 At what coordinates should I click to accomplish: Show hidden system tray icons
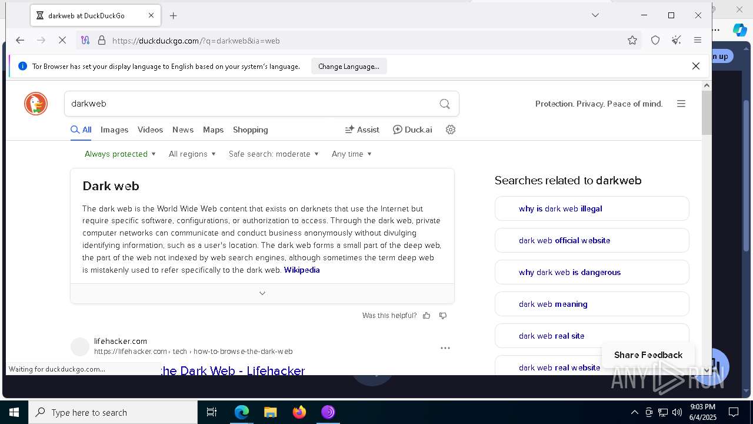coord(634,412)
